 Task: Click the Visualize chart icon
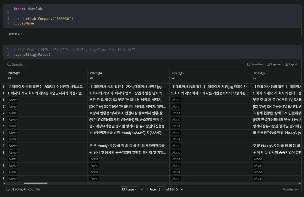249,64
